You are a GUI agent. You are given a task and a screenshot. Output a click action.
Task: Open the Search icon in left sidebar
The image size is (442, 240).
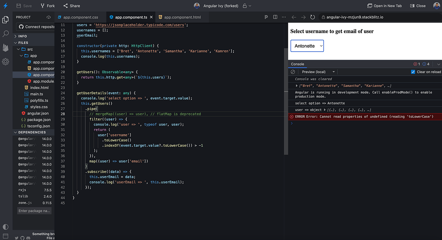6,33
